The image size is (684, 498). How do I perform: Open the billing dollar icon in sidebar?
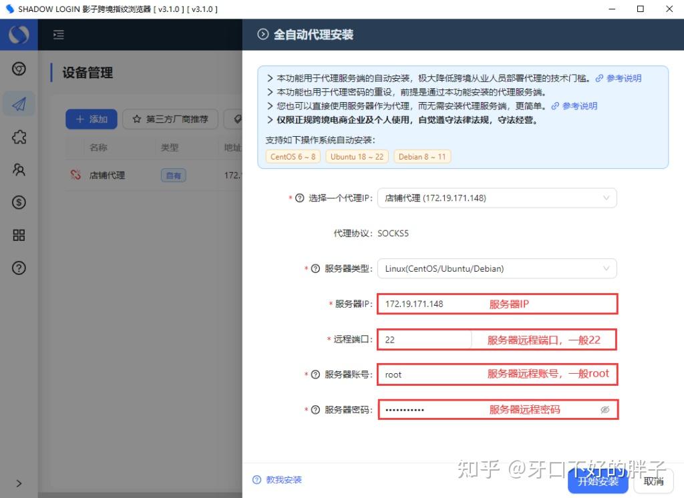tap(19, 203)
